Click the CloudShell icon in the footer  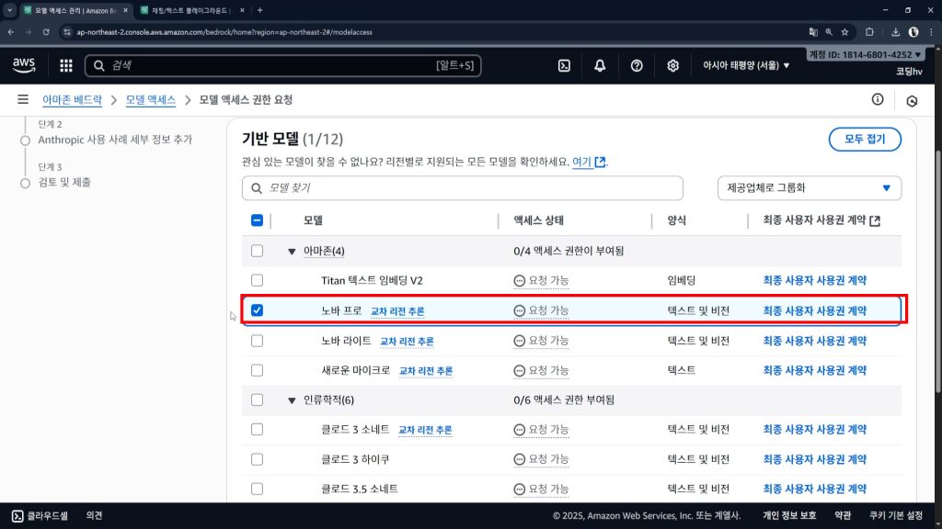point(17,516)
